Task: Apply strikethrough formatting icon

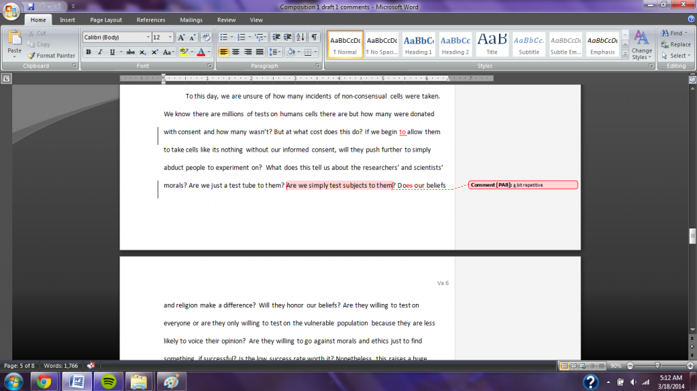Action: pyautogui.click(x=128, y=52)
